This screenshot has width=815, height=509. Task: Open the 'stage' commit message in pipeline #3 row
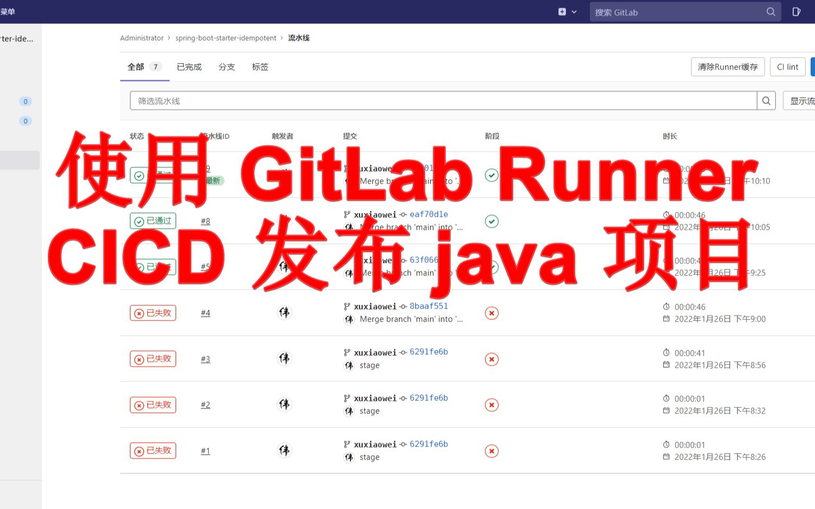(x=370, y=366)
